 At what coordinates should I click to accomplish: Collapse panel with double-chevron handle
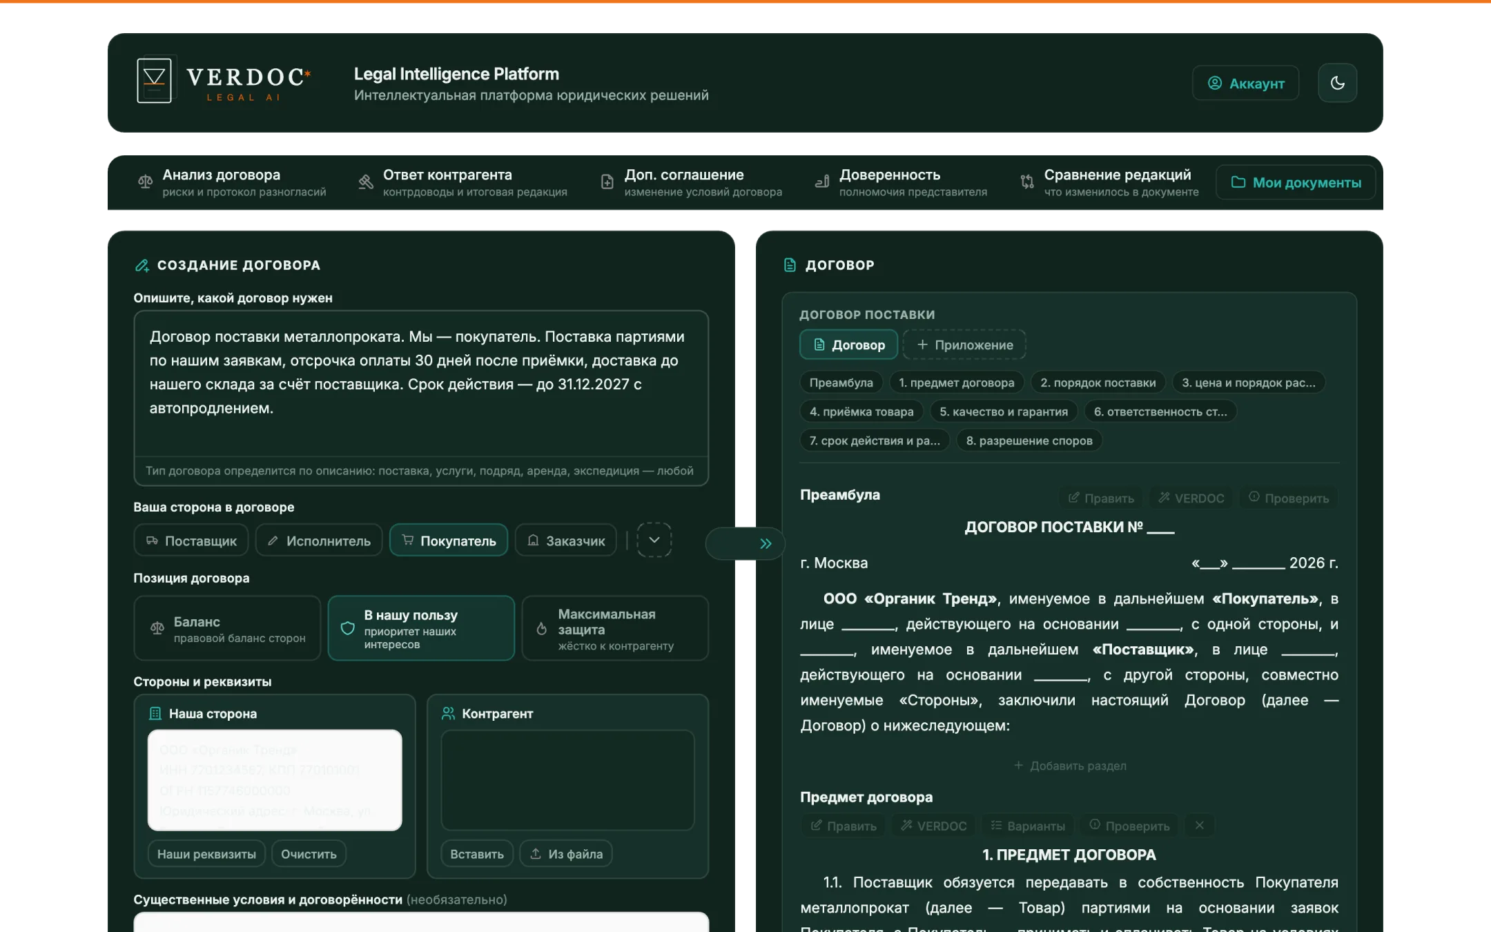click(765, 543)
